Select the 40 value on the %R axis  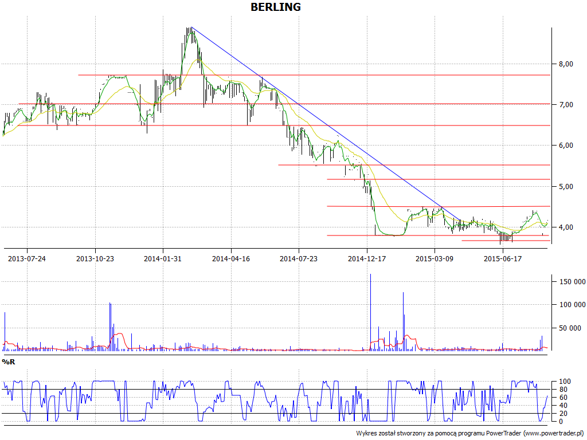coord(563,406)
